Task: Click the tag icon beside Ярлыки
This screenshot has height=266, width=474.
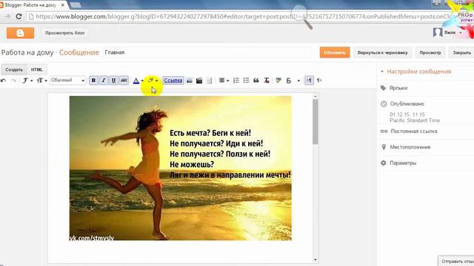Action: (x=383, y=88)
